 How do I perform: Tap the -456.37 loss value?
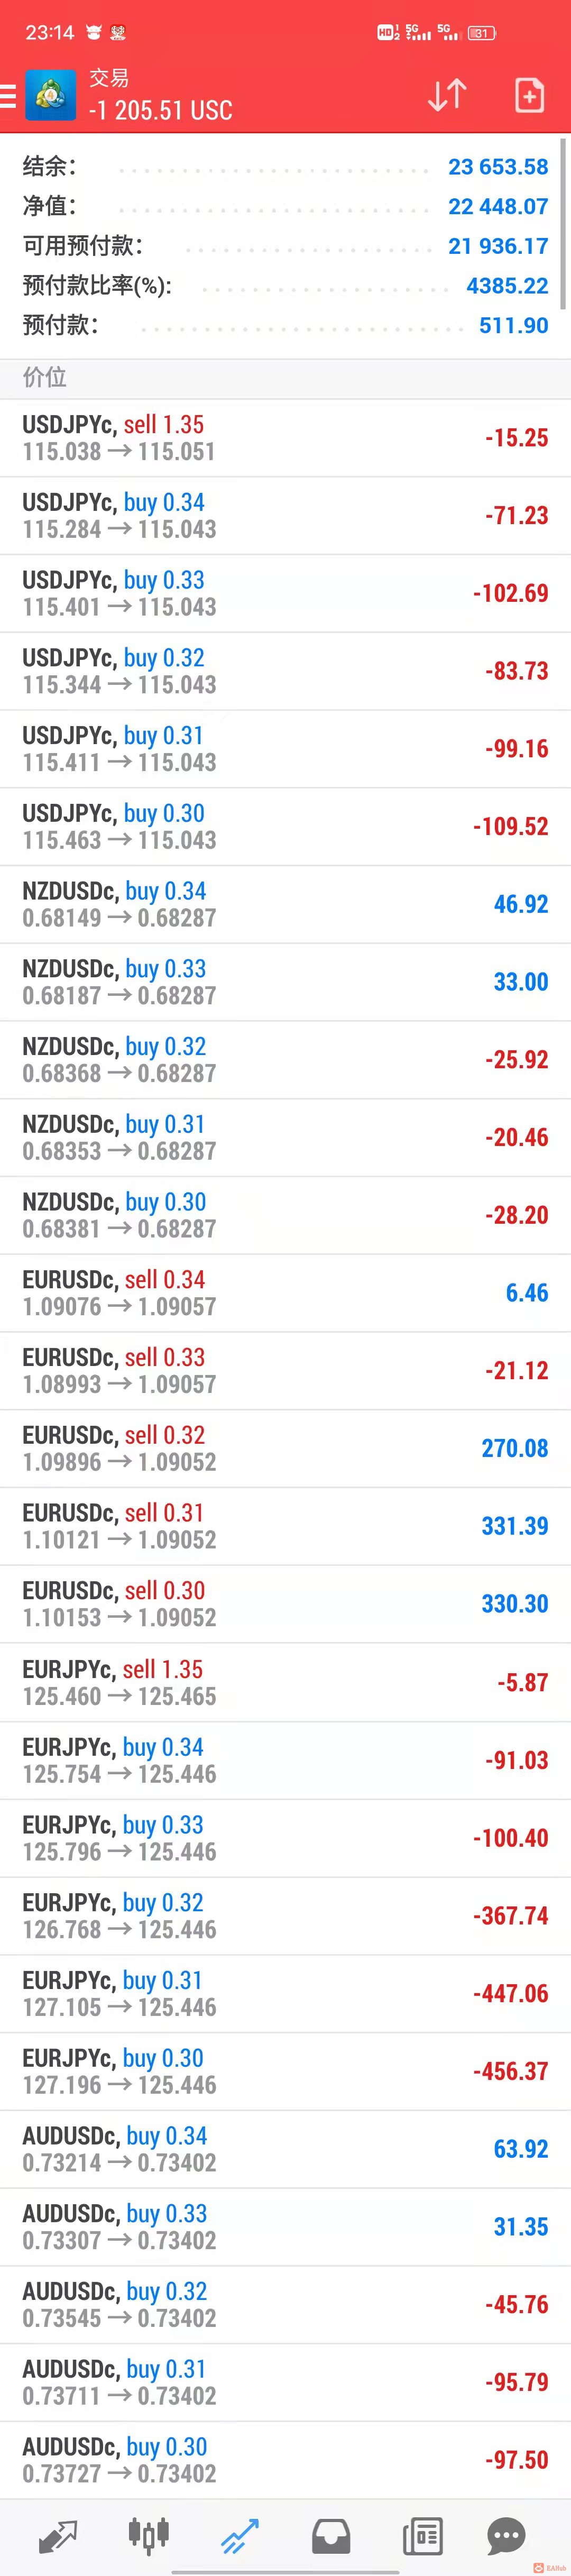(511, 2071)
